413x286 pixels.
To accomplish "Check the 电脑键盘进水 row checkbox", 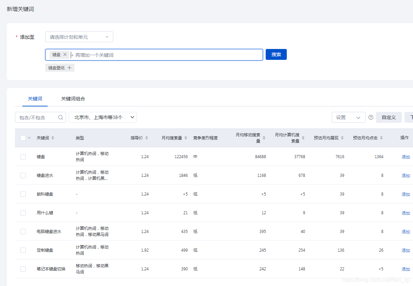I will [x=23, y=232].
